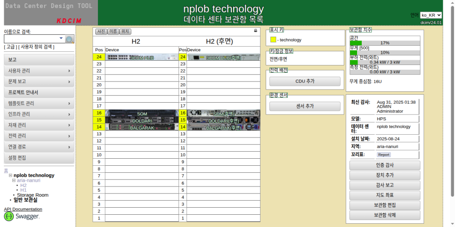455x227 pixels.
Task: Open the API Documentation link
Action: point(23,209)
